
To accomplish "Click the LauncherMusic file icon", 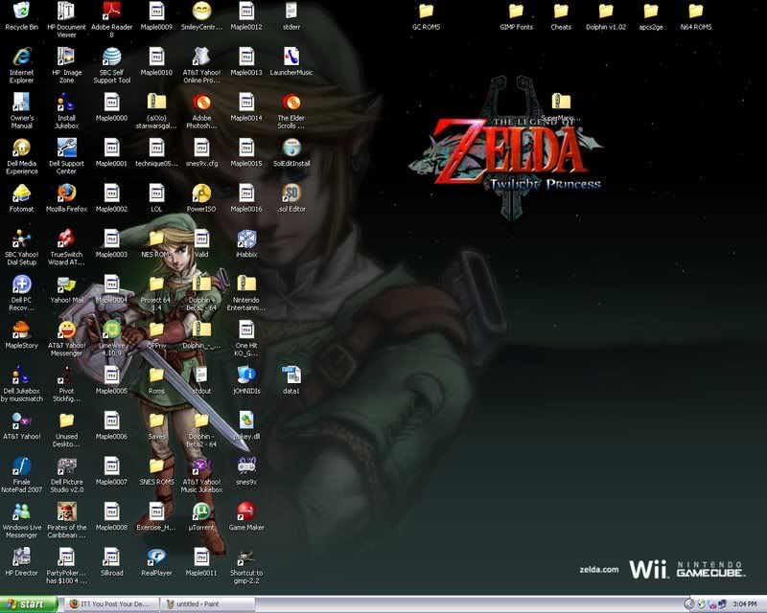I will [291, 57].
